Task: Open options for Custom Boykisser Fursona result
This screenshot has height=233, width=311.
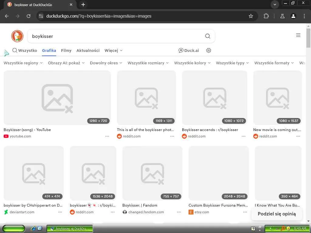Action: 245,212
